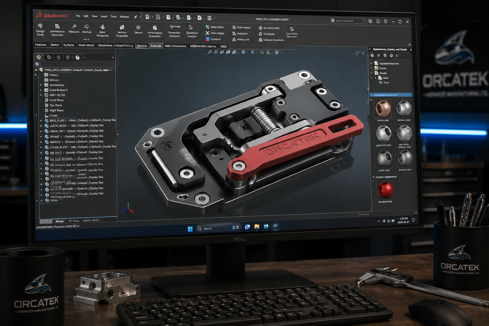Open Draft Analysis
The height and width of the screenshot is (326, 489).
pyautogui.click(x=241, y=27)
